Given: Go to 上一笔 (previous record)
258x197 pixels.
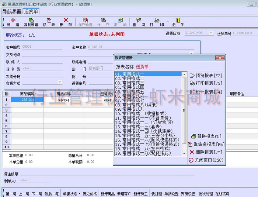Looking at the screenshot, I should pos(24,194).
